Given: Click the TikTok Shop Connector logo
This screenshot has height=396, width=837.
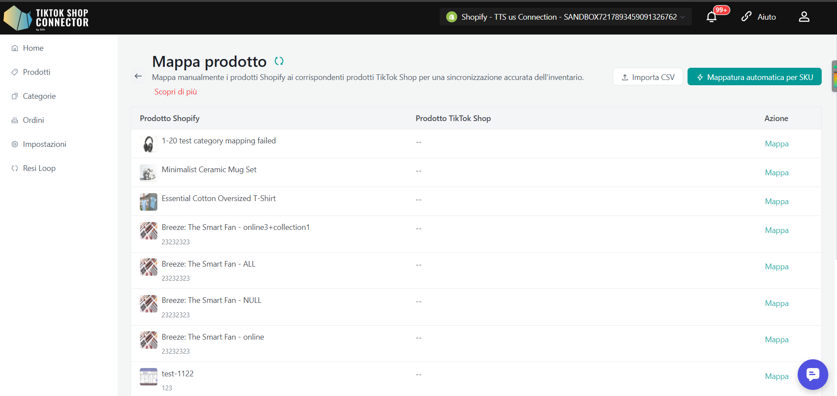Looking at the screenshot, I should (x=46, y=18).
